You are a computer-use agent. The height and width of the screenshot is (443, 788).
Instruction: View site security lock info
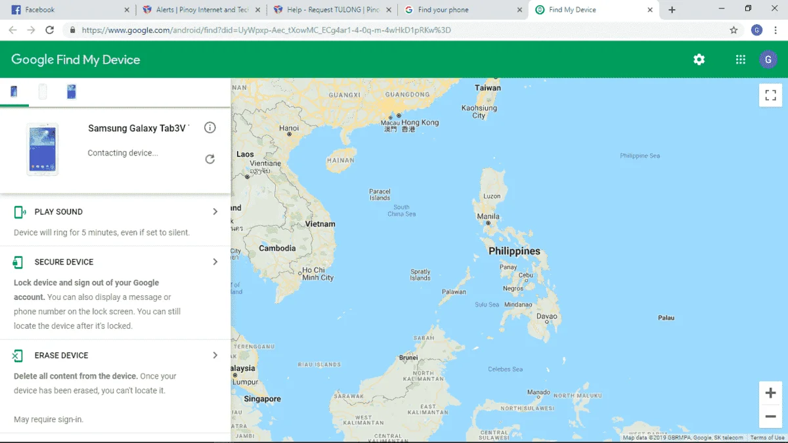pyautogui.click(x=72, y=30)
